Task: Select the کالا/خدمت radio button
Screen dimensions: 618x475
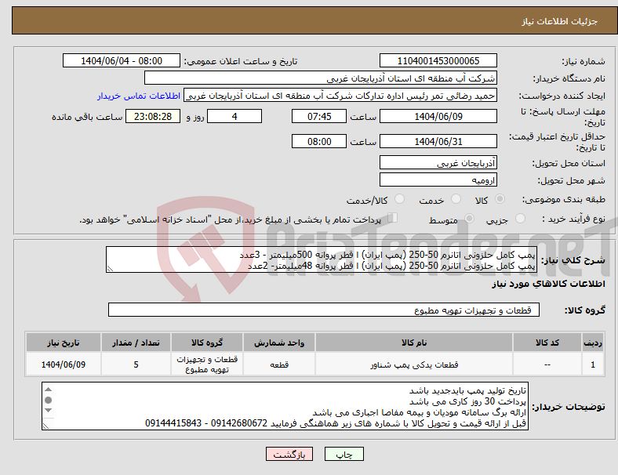Action: pyautogui.click(x=399, y=199)
